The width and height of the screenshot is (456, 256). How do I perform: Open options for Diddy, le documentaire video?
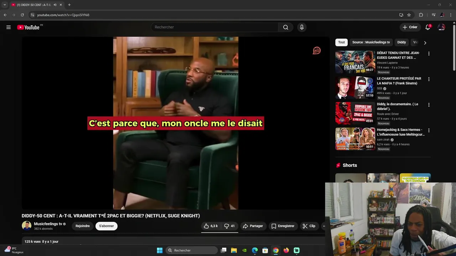point(429,105)
